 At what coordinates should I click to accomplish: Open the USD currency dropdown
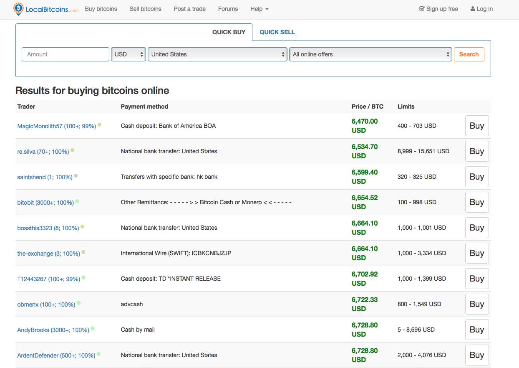coord(128,54)
